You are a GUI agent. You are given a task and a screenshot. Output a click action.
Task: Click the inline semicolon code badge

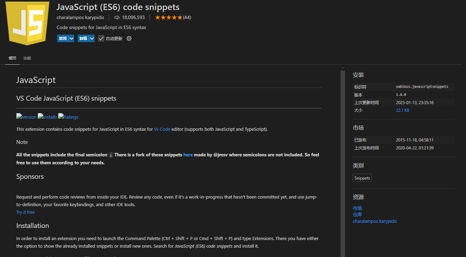111,155
